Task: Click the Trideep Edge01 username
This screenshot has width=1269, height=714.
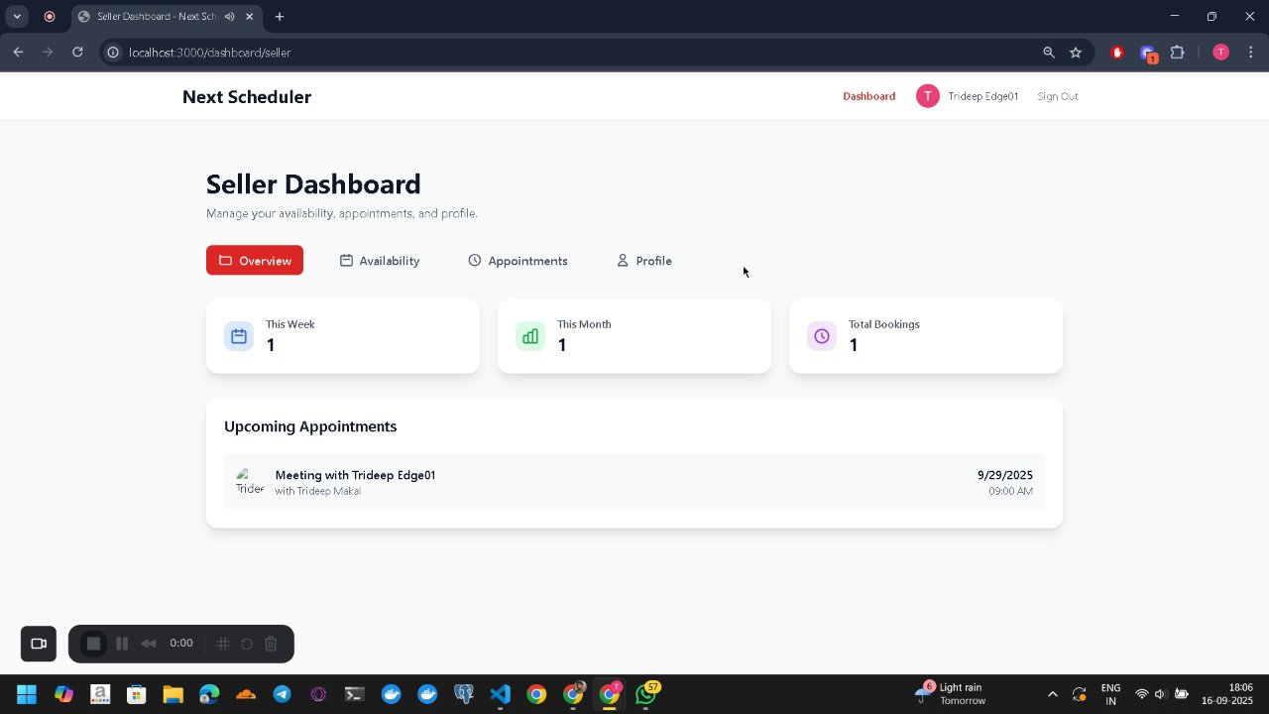Action: (983, 96)
